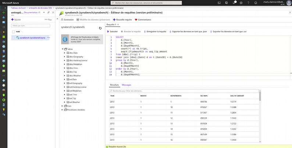Screen dimensions: 292x148
Task: Expand the dbo.Weather table node
Action: coord(65,76)
